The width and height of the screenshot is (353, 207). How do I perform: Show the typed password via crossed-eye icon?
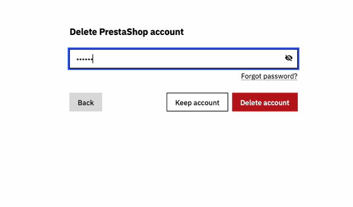(x=288, y=58)
